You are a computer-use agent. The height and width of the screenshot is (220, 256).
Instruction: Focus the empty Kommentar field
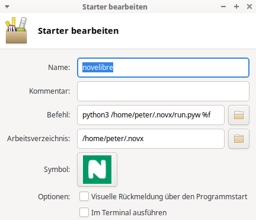pos(163,91)
